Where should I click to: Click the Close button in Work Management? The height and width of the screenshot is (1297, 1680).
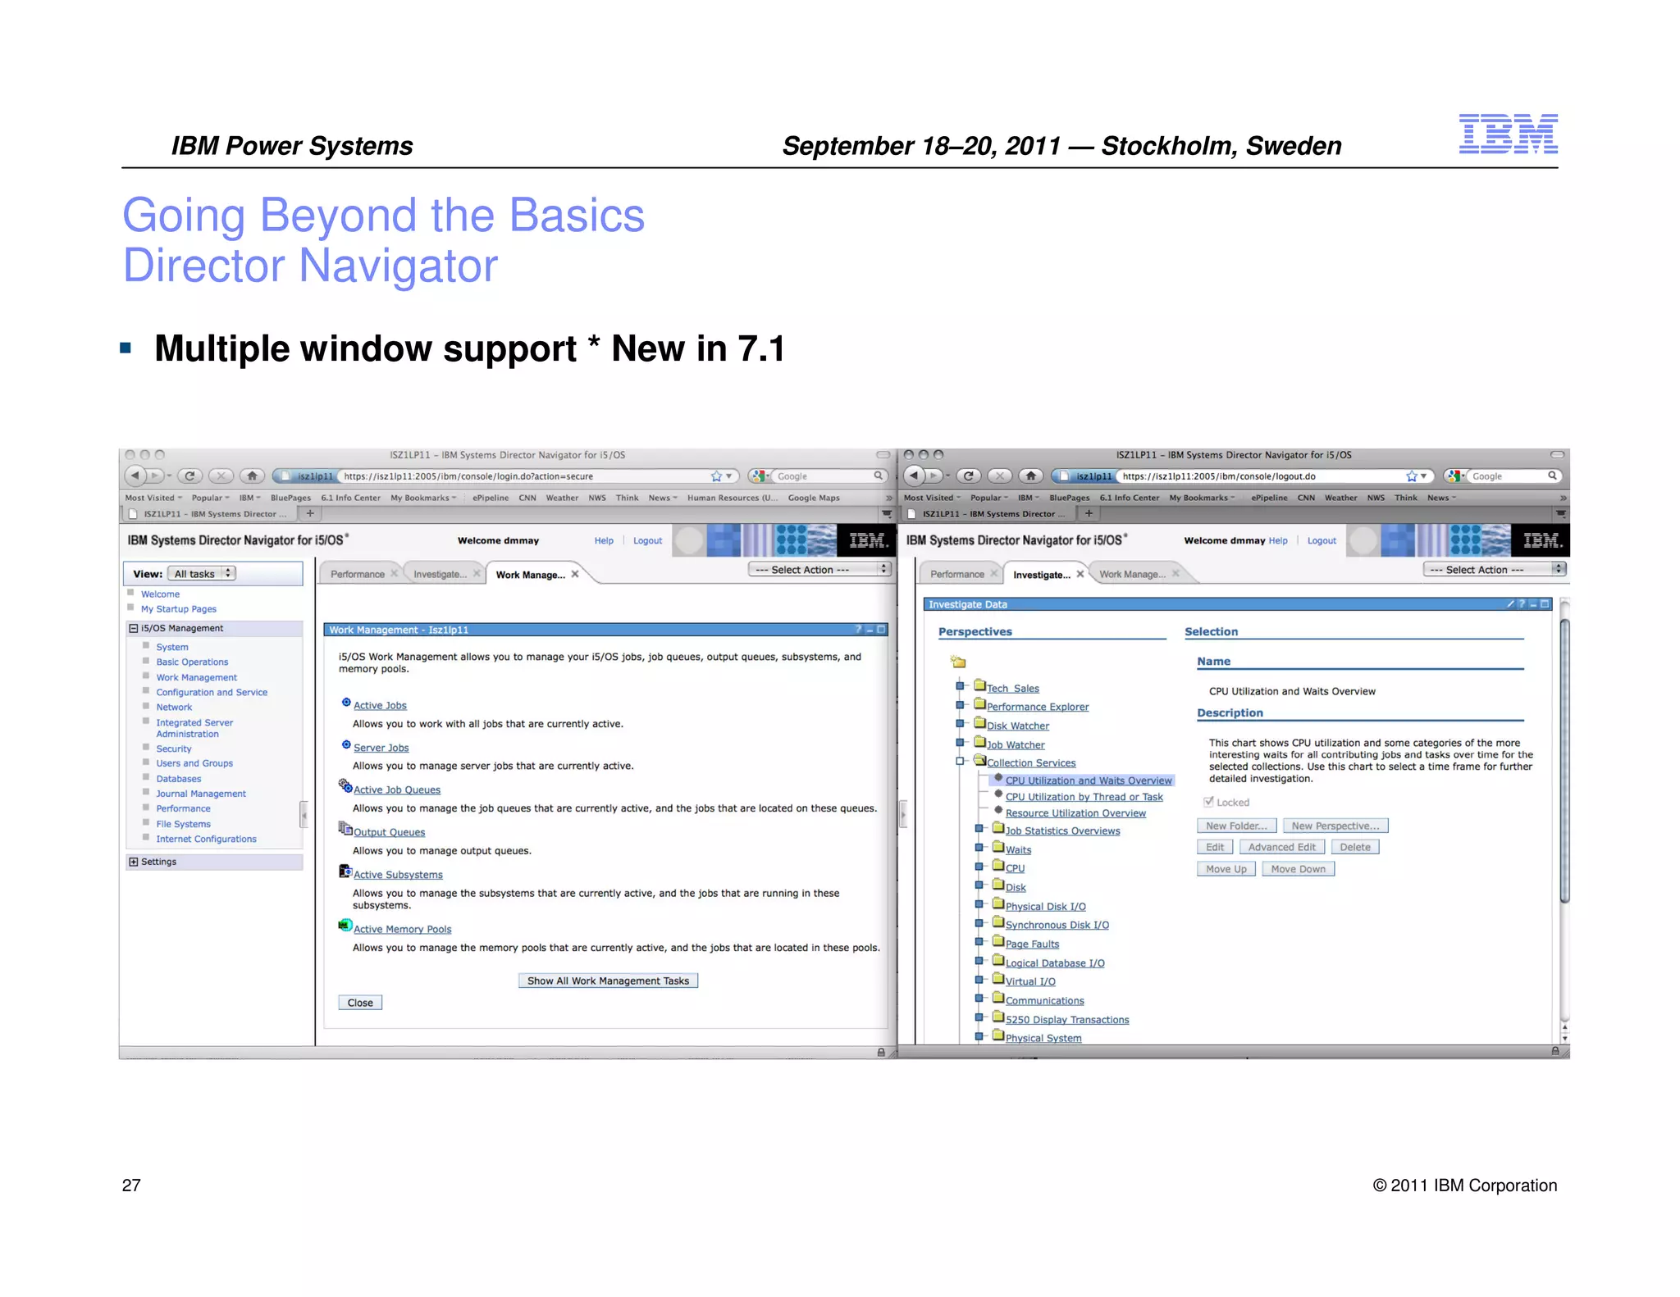pos(360,1003)
